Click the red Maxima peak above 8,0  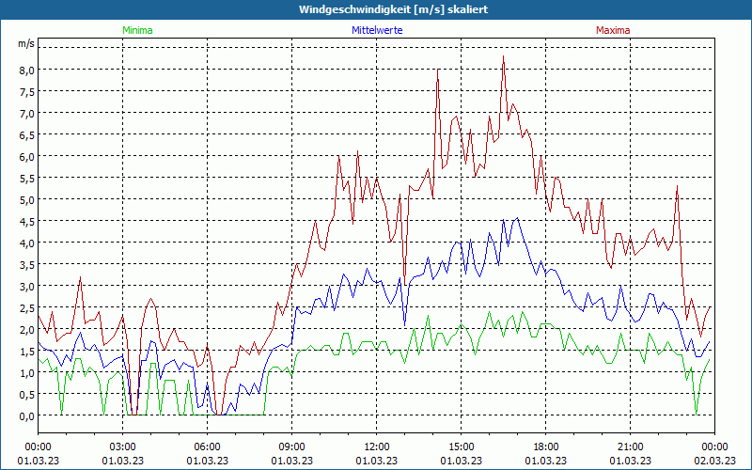pos(503,56)
